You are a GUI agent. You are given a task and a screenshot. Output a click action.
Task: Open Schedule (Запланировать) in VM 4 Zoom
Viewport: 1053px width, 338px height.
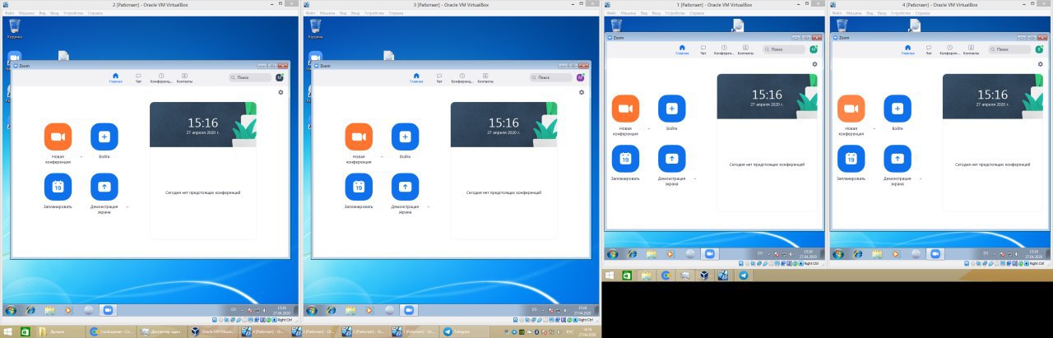tap(851, 159)
